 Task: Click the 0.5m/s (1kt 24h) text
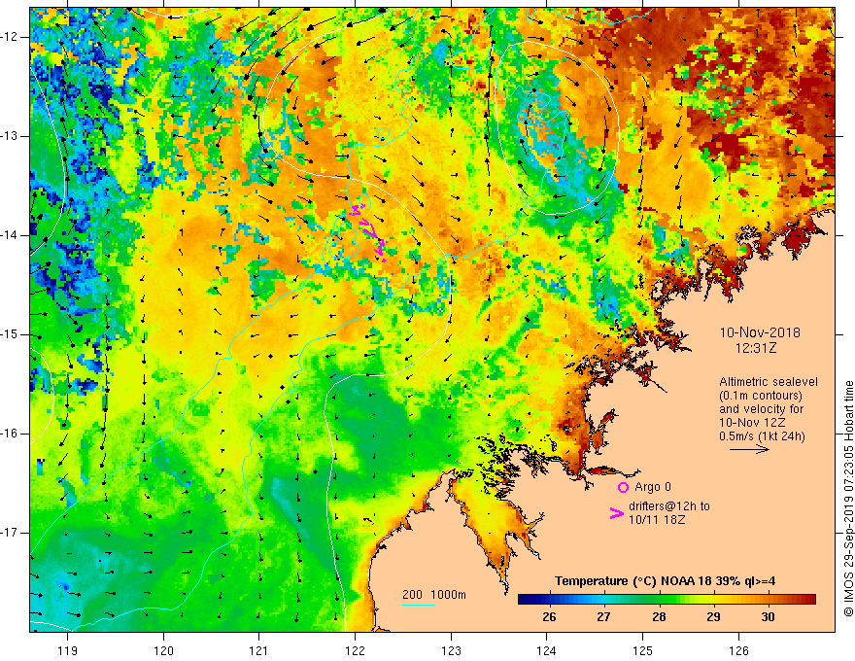point(762,435)
